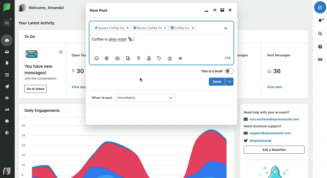The height and width of the screenshot is (178, 327).
Task: Open the Send options dropdown arrow
Action: tap(229, 82)
